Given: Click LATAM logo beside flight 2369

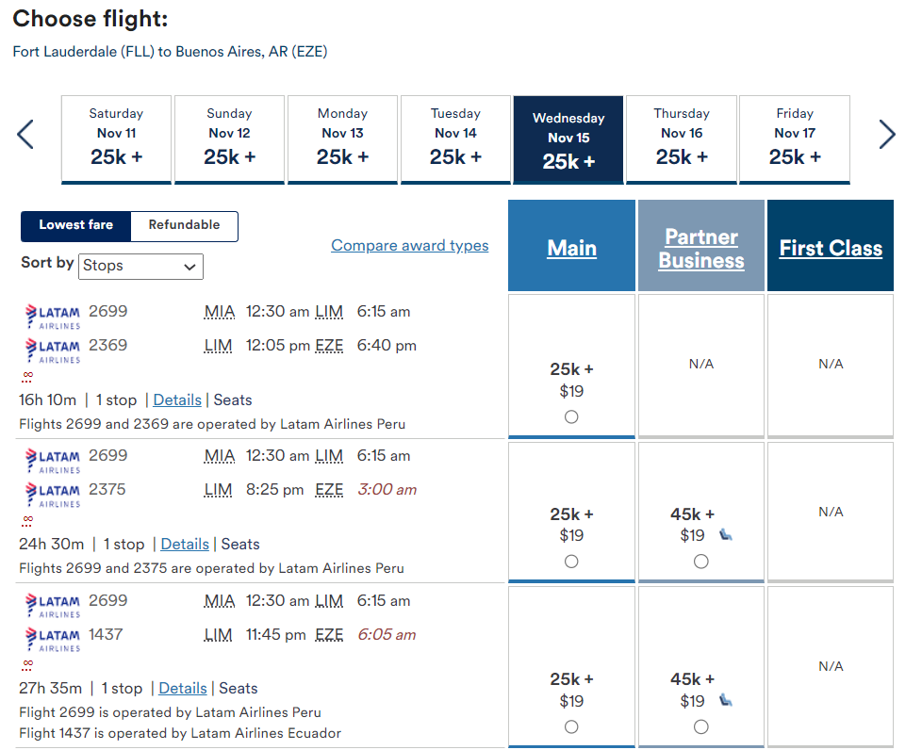Looking at the screenshot, I should (x=53, y=350).
